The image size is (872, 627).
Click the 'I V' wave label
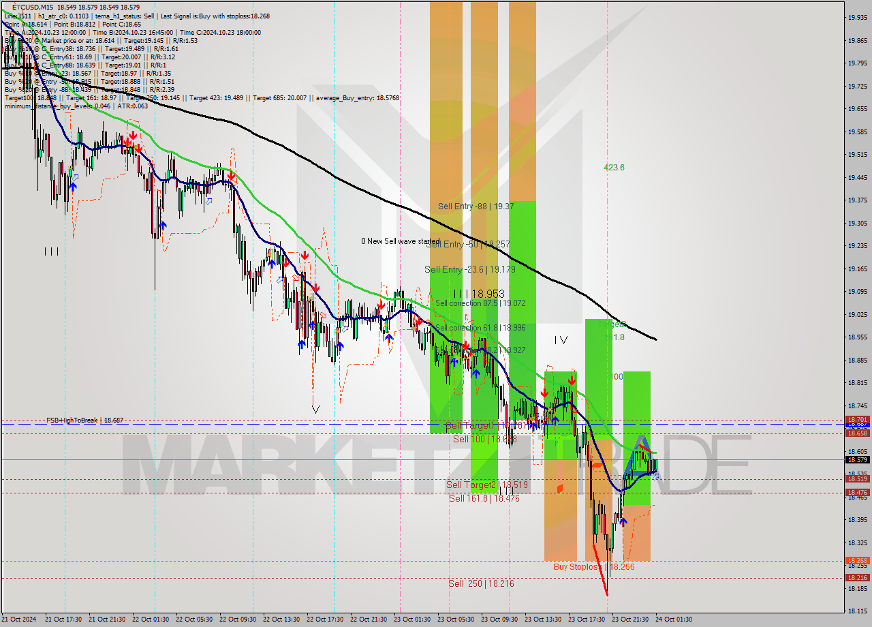[x=561, y=339]
